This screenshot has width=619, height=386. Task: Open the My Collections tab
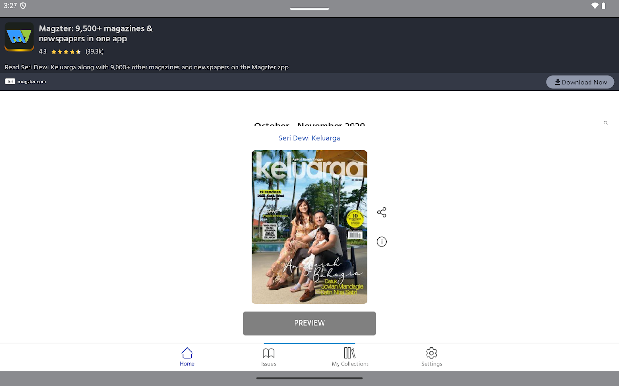[350, 357]
